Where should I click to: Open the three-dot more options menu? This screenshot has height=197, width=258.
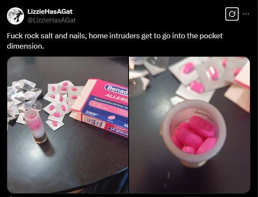pos(246,14)
